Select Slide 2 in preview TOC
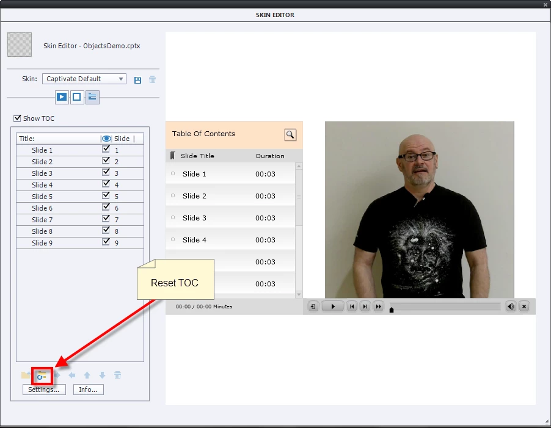The width and height of the screenshot is (551, 428). point(230,196)
